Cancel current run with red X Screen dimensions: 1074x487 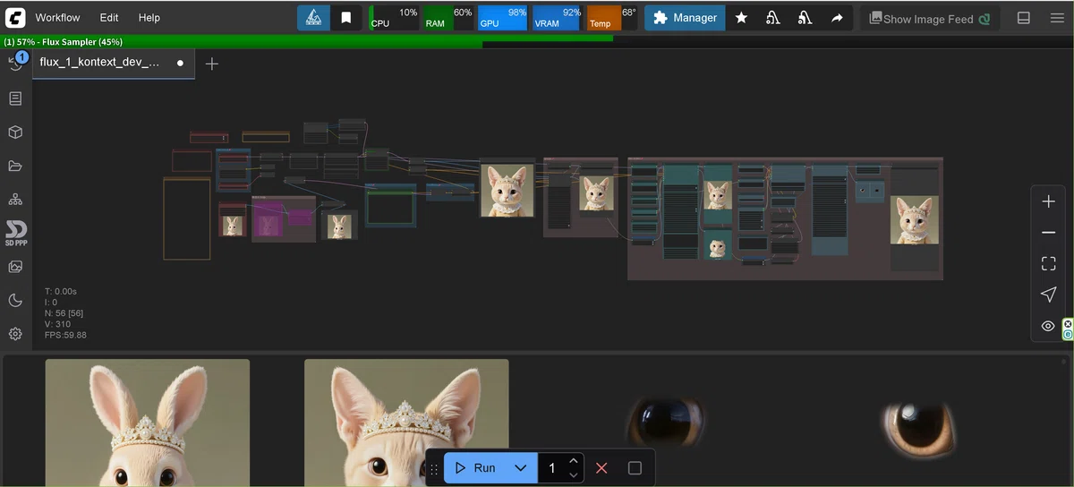click(601, 468)
